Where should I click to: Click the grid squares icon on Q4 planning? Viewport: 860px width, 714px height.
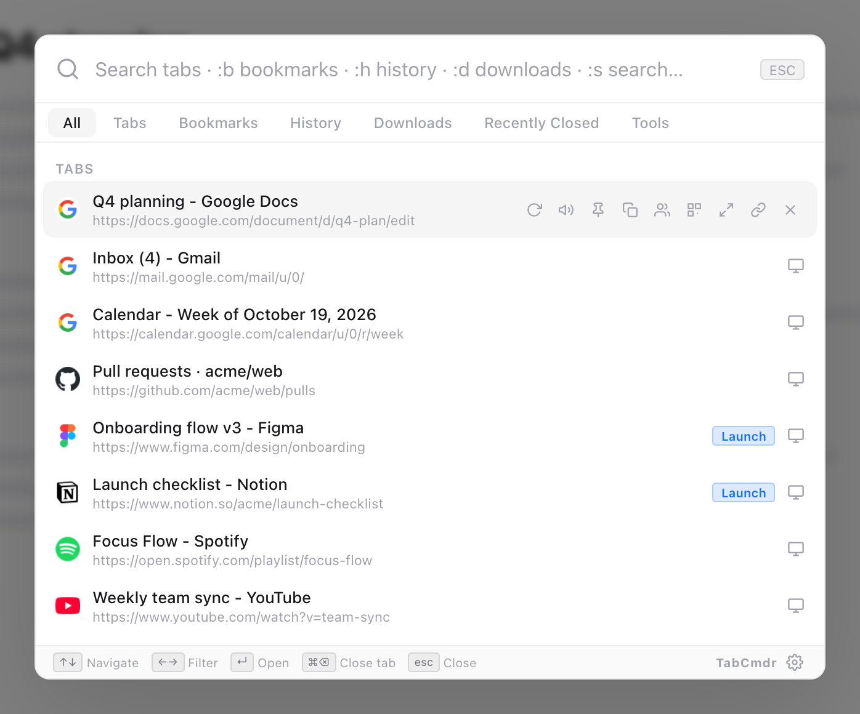click(x=694, y=210)
